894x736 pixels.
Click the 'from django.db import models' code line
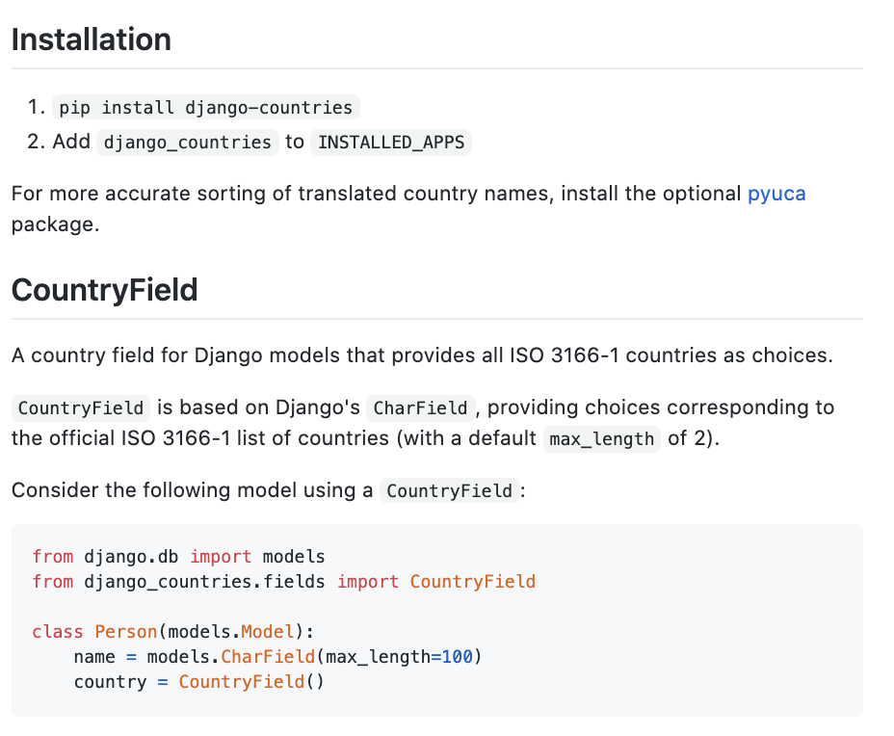(178, 557)
